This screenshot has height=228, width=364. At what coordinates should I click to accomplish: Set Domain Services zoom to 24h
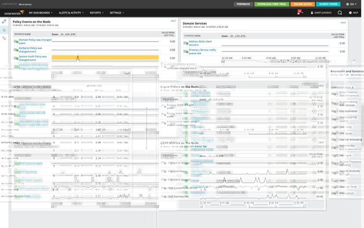[243, 36]
